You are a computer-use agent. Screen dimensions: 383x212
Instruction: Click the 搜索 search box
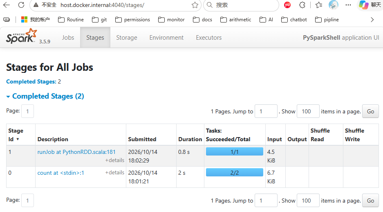pyautogui.click(x=241, y=5)
